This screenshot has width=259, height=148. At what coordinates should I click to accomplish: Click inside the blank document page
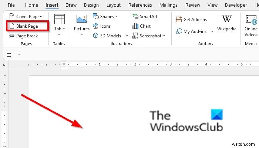click(144, 112)
